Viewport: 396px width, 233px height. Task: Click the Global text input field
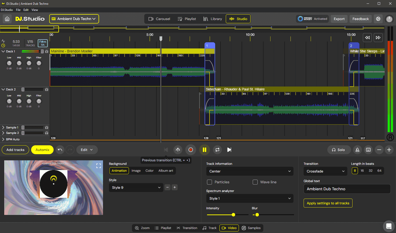(347, 189)
